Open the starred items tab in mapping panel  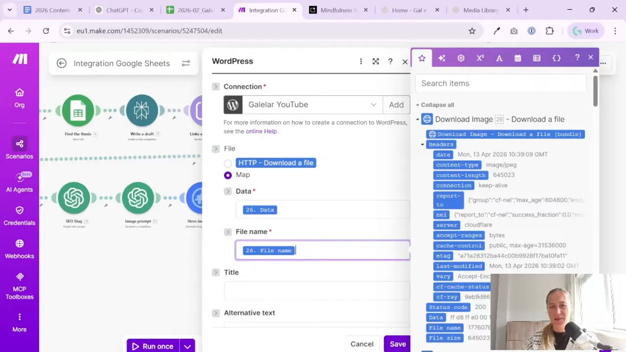422,58
